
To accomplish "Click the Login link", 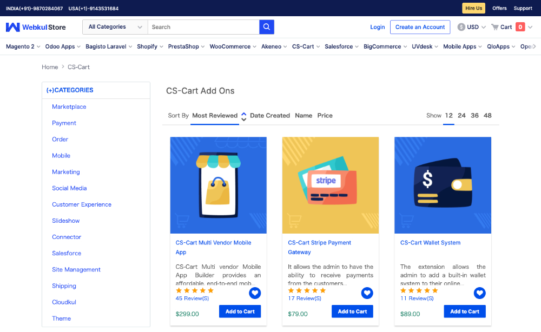I will coord(378,27).
